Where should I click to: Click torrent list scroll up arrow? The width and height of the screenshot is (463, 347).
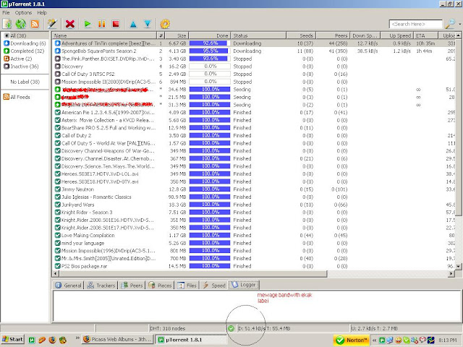[x=458, y=35]
